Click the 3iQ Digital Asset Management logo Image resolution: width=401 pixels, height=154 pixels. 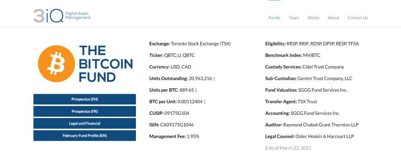[62, 16]
